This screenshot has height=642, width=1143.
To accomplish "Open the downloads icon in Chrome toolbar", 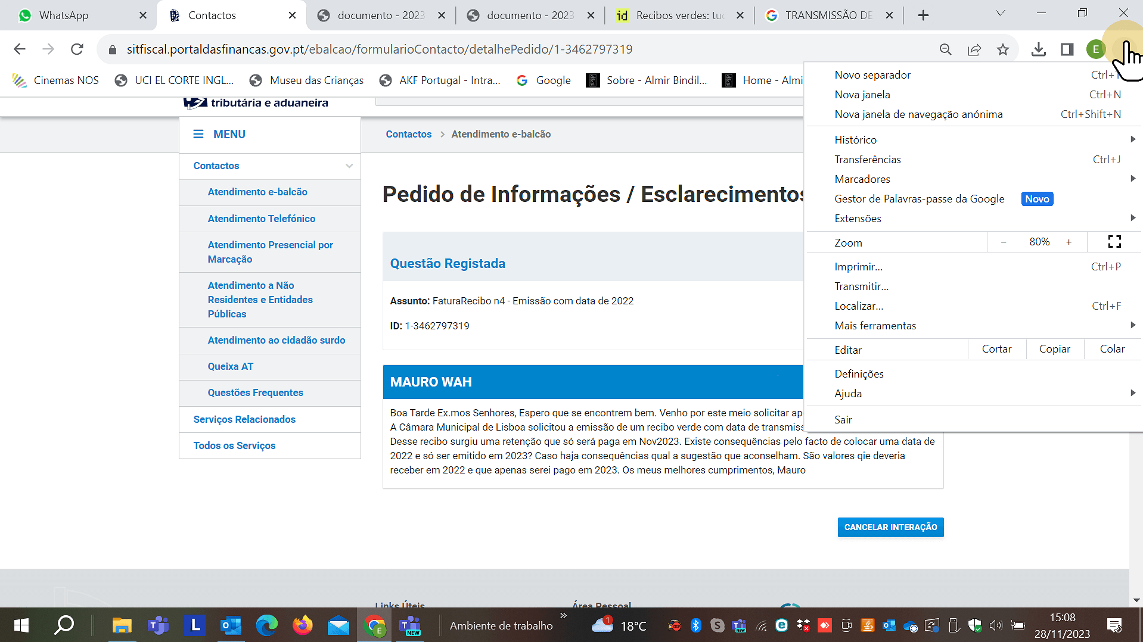I will click(x=1038, y=49).
